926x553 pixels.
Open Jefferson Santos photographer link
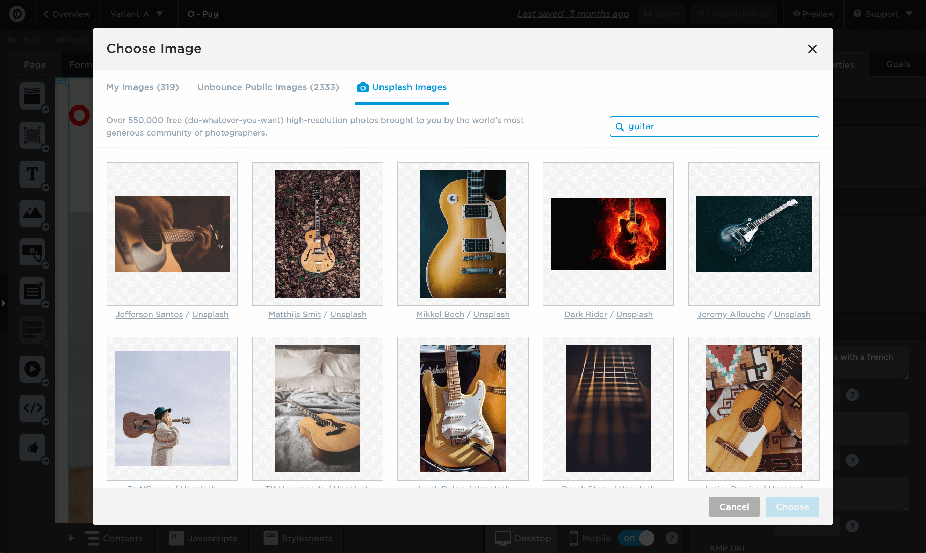[149, 314]
